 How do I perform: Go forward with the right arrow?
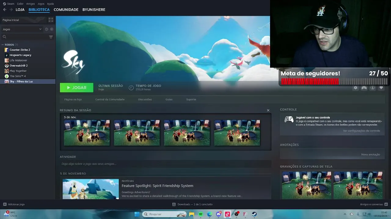11,10
